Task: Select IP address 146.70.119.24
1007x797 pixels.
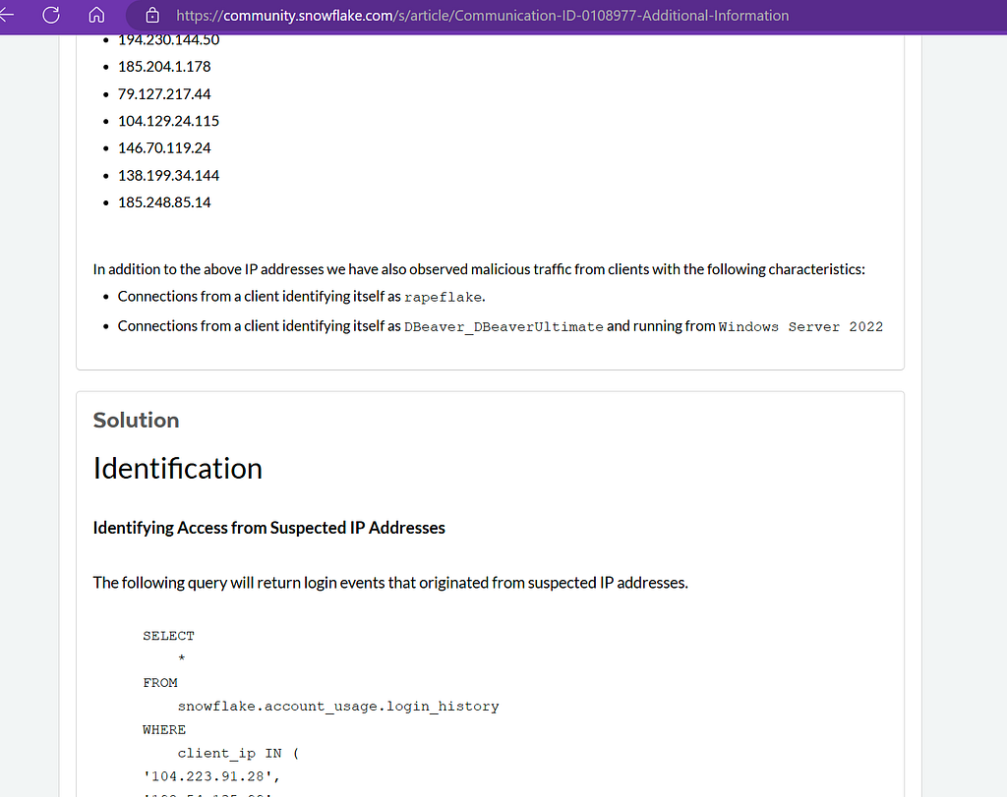Action: (164, 148)
